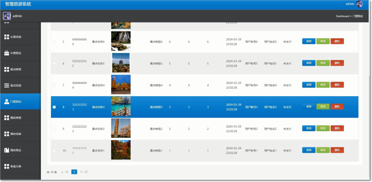Click the grid icon beside 酒店类型
This screenshot has height=182, width=372.
click(7, 118)
